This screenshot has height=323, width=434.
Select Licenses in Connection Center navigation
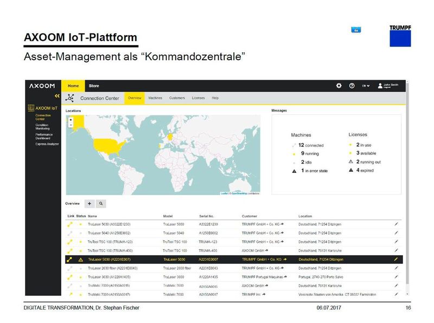[x=199, y=98]
